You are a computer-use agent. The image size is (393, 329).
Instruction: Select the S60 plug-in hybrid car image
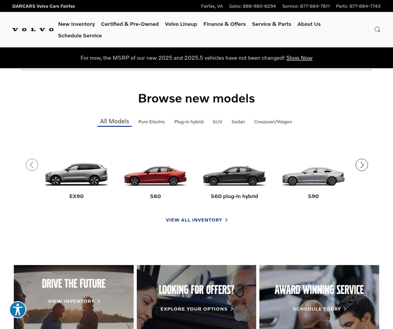[x=234, y=176]
